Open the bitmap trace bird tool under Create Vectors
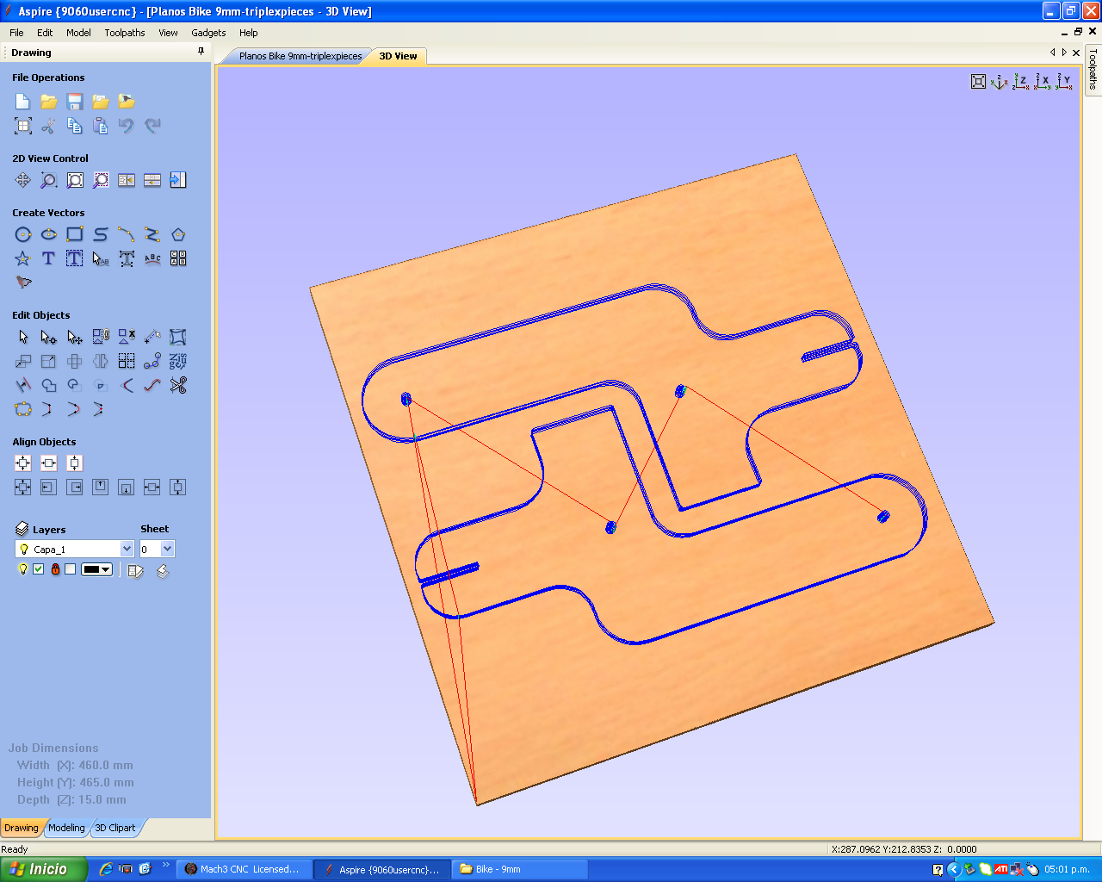Viewport: 1102px width, 882px height. point(23,283)
